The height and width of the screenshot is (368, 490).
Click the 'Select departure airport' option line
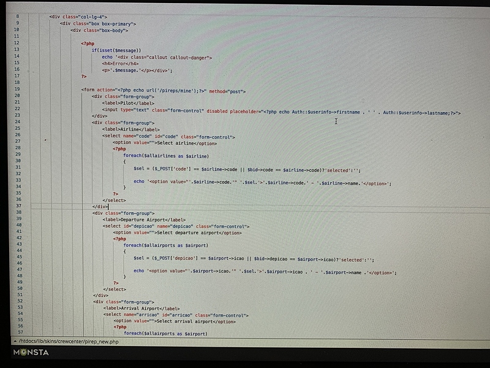point(178,233)
